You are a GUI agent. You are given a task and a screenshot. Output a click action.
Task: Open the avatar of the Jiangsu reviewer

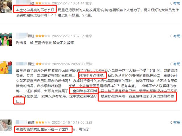coord(6,126)
